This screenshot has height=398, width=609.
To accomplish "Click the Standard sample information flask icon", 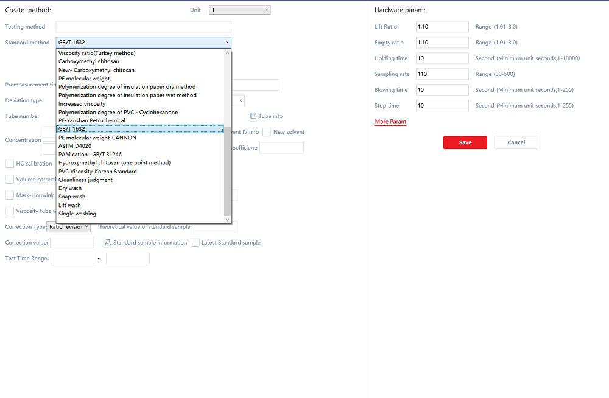I will [x=108, y=242].
